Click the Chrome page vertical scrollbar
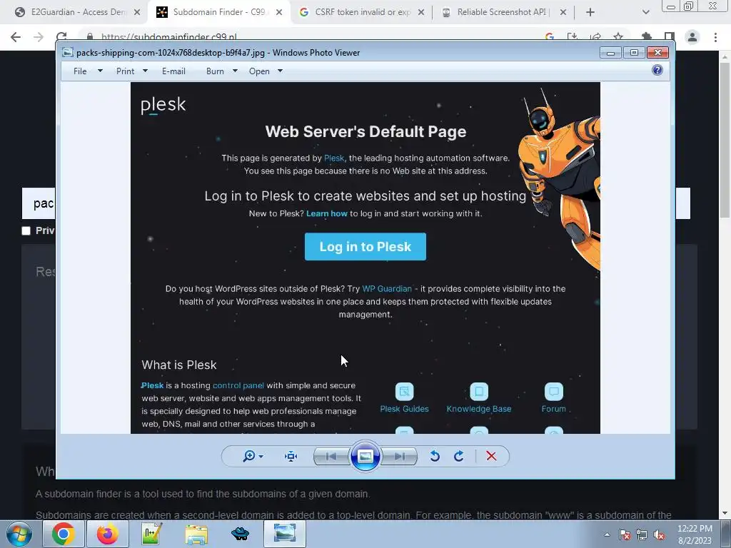This screenshot has width=731, height=548. [725, 140]
